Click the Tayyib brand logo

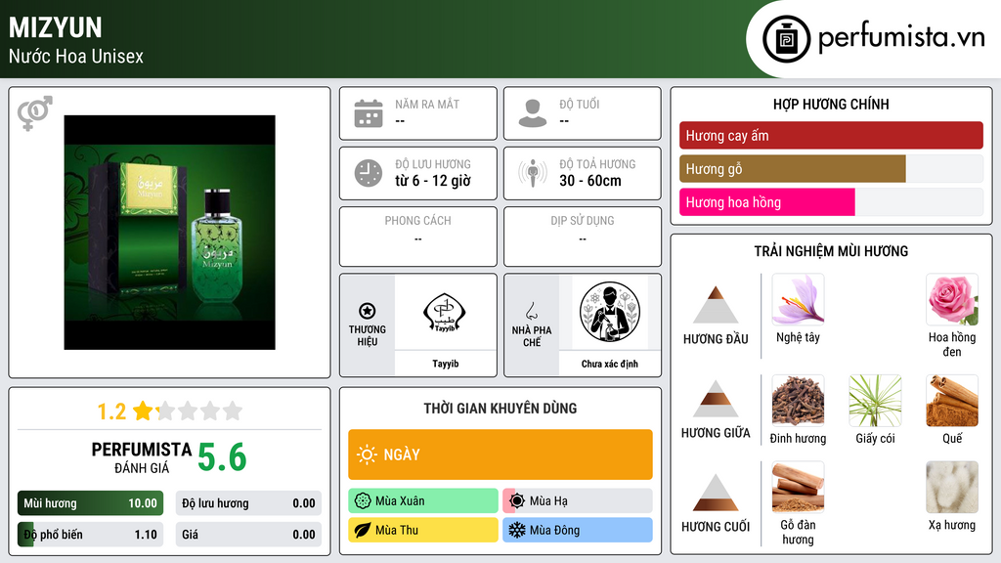pyautogui.click(x=445, y=312)
